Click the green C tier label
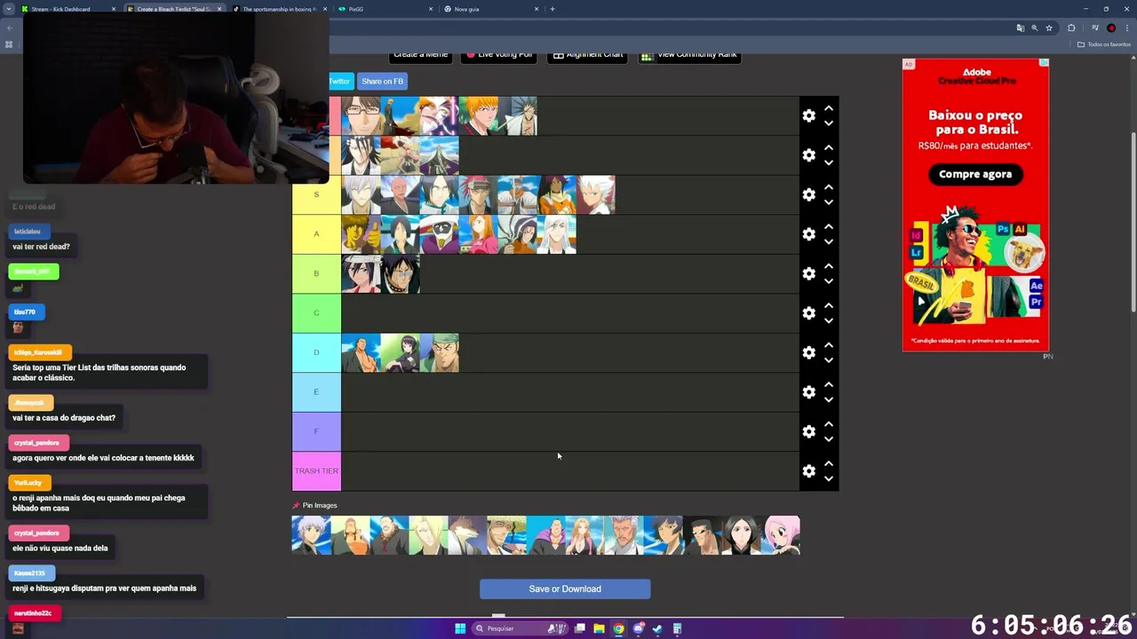Image resolution: width=1137 pixels, height=639 pixels. point(316,312)
